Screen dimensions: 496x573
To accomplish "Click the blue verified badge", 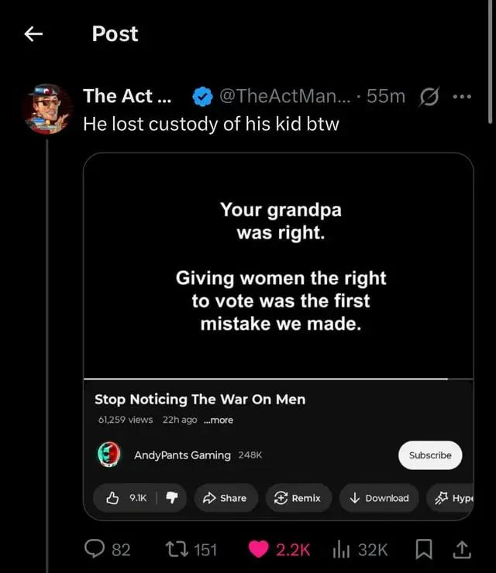I will pyautogui.click(x=202, y=97).
